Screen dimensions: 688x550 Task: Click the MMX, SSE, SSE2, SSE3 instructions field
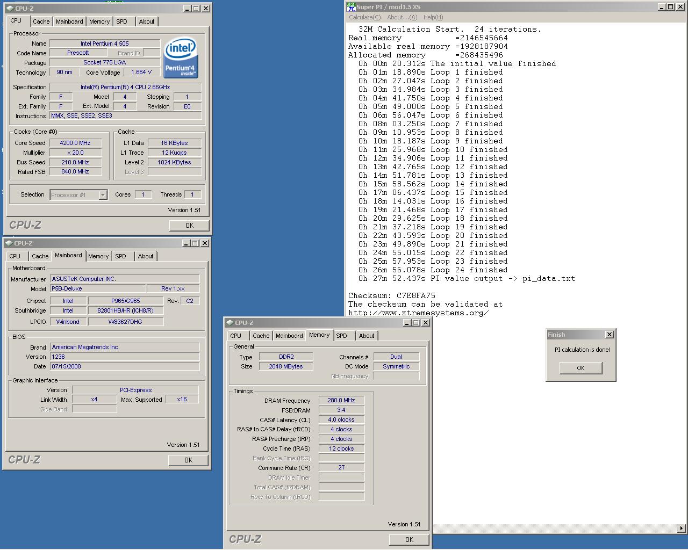point(126,115)
